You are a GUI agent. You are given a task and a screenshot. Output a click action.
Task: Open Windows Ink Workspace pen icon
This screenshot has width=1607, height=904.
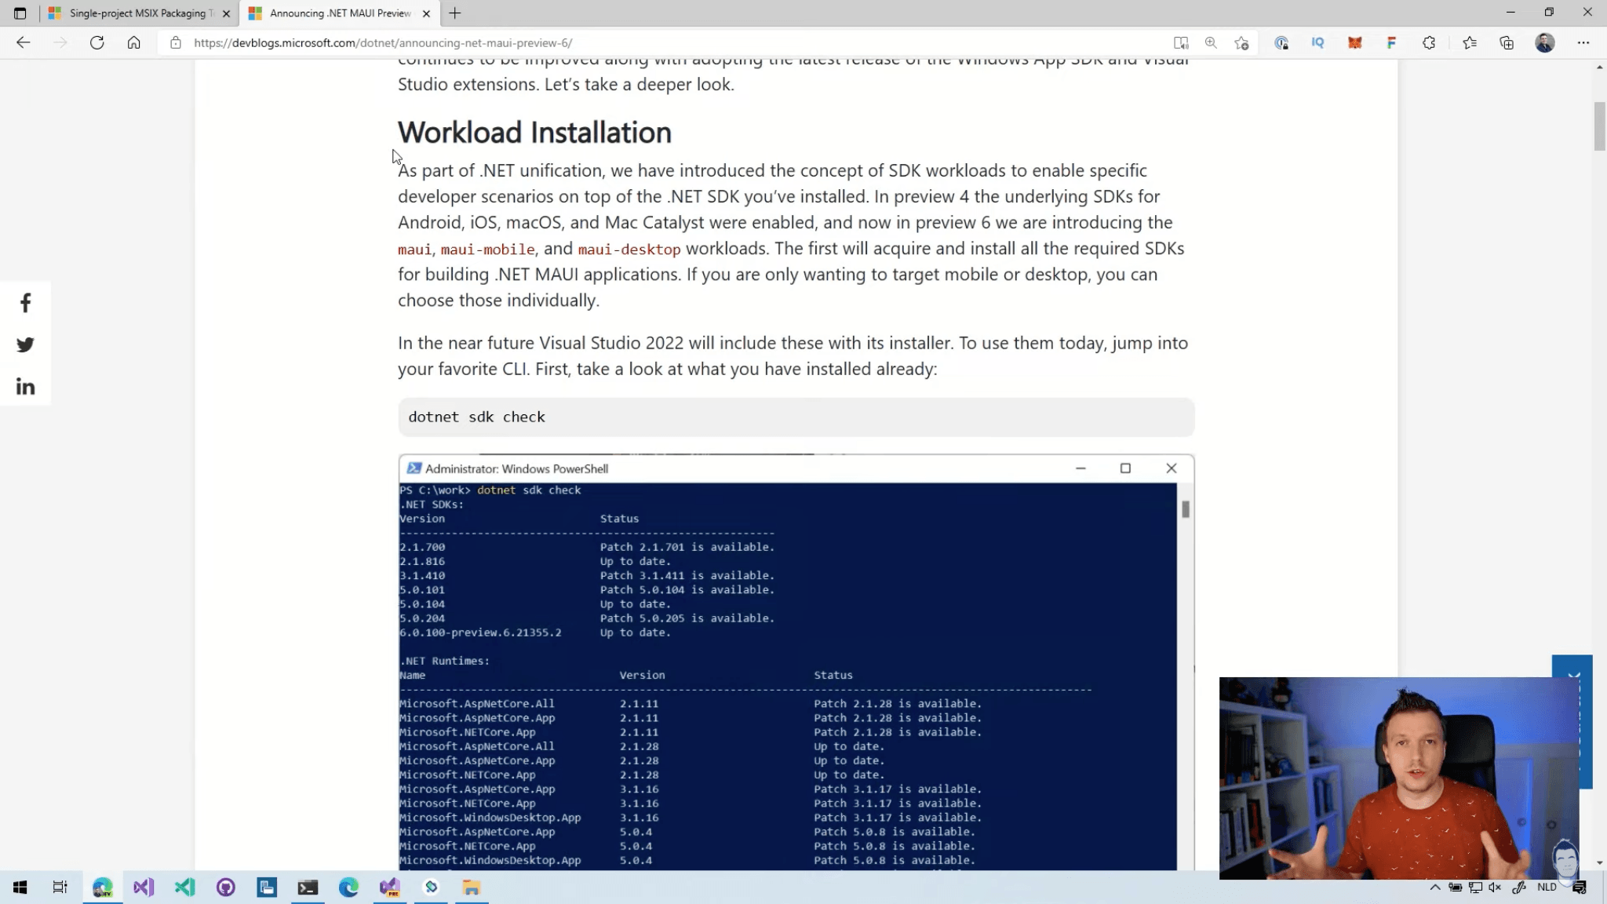(x=1519, y=888)
